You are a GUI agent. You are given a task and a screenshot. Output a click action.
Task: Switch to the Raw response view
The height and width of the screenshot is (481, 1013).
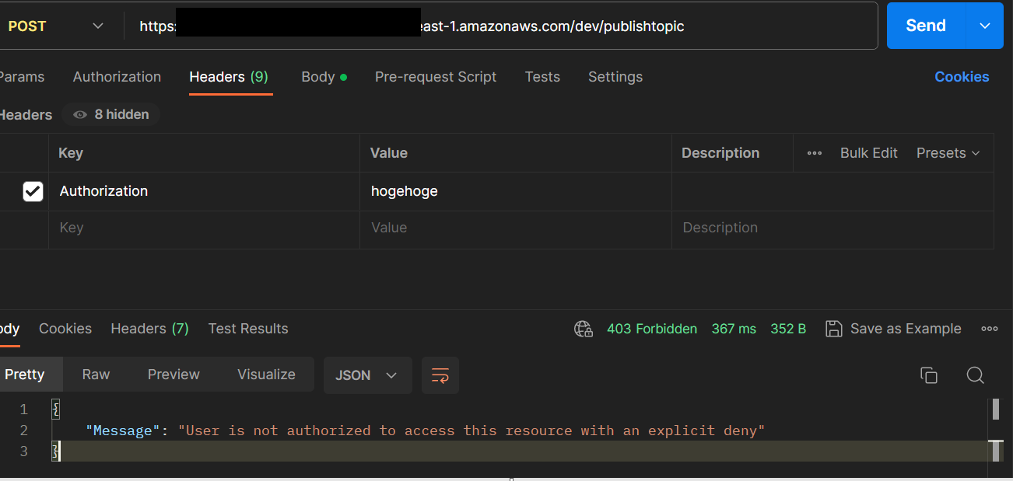[95, 375]
